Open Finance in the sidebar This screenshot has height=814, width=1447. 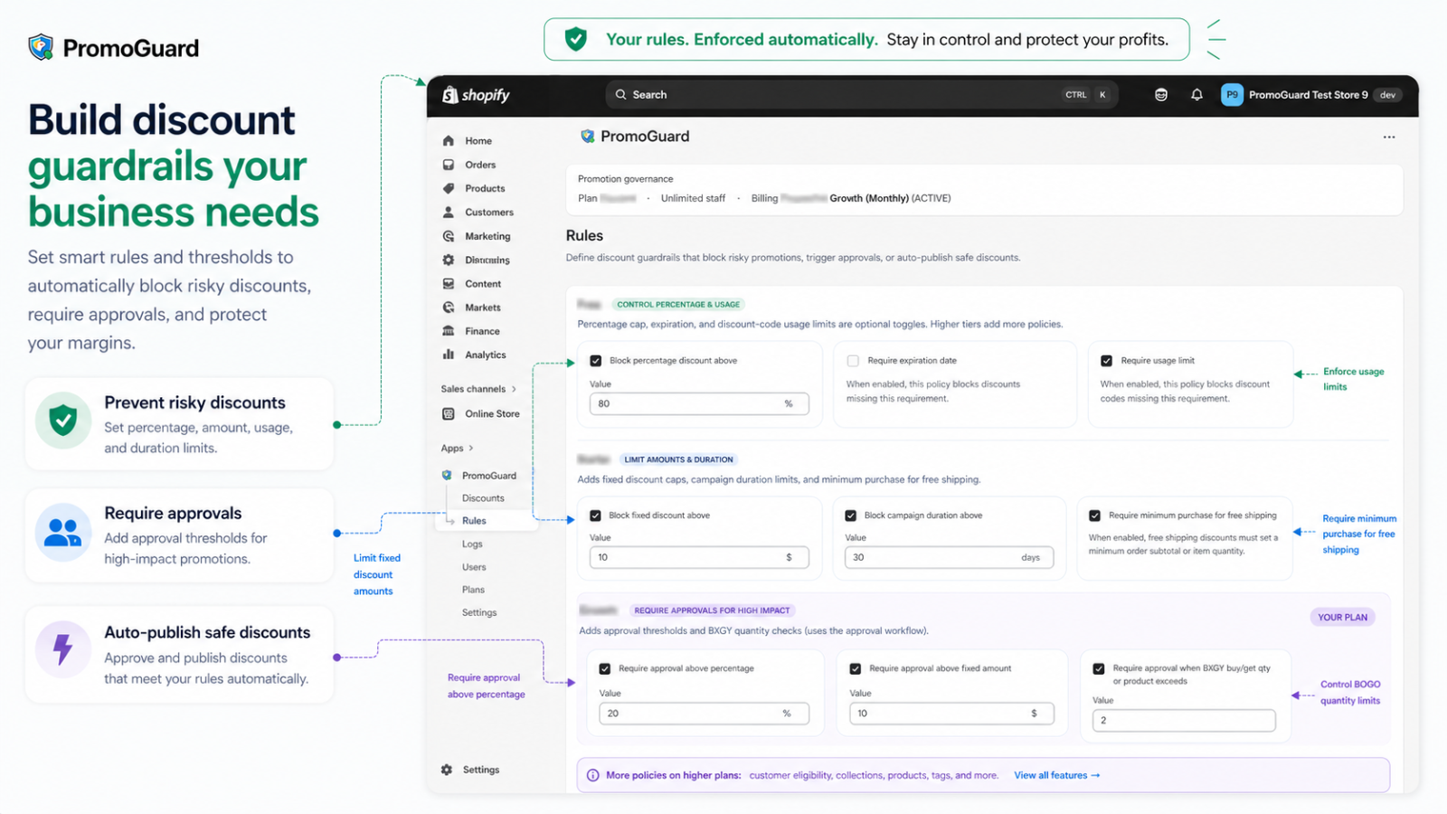tap(482, 331)
